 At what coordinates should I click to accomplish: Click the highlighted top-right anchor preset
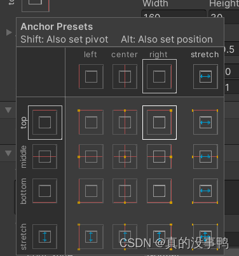(160, 123)
